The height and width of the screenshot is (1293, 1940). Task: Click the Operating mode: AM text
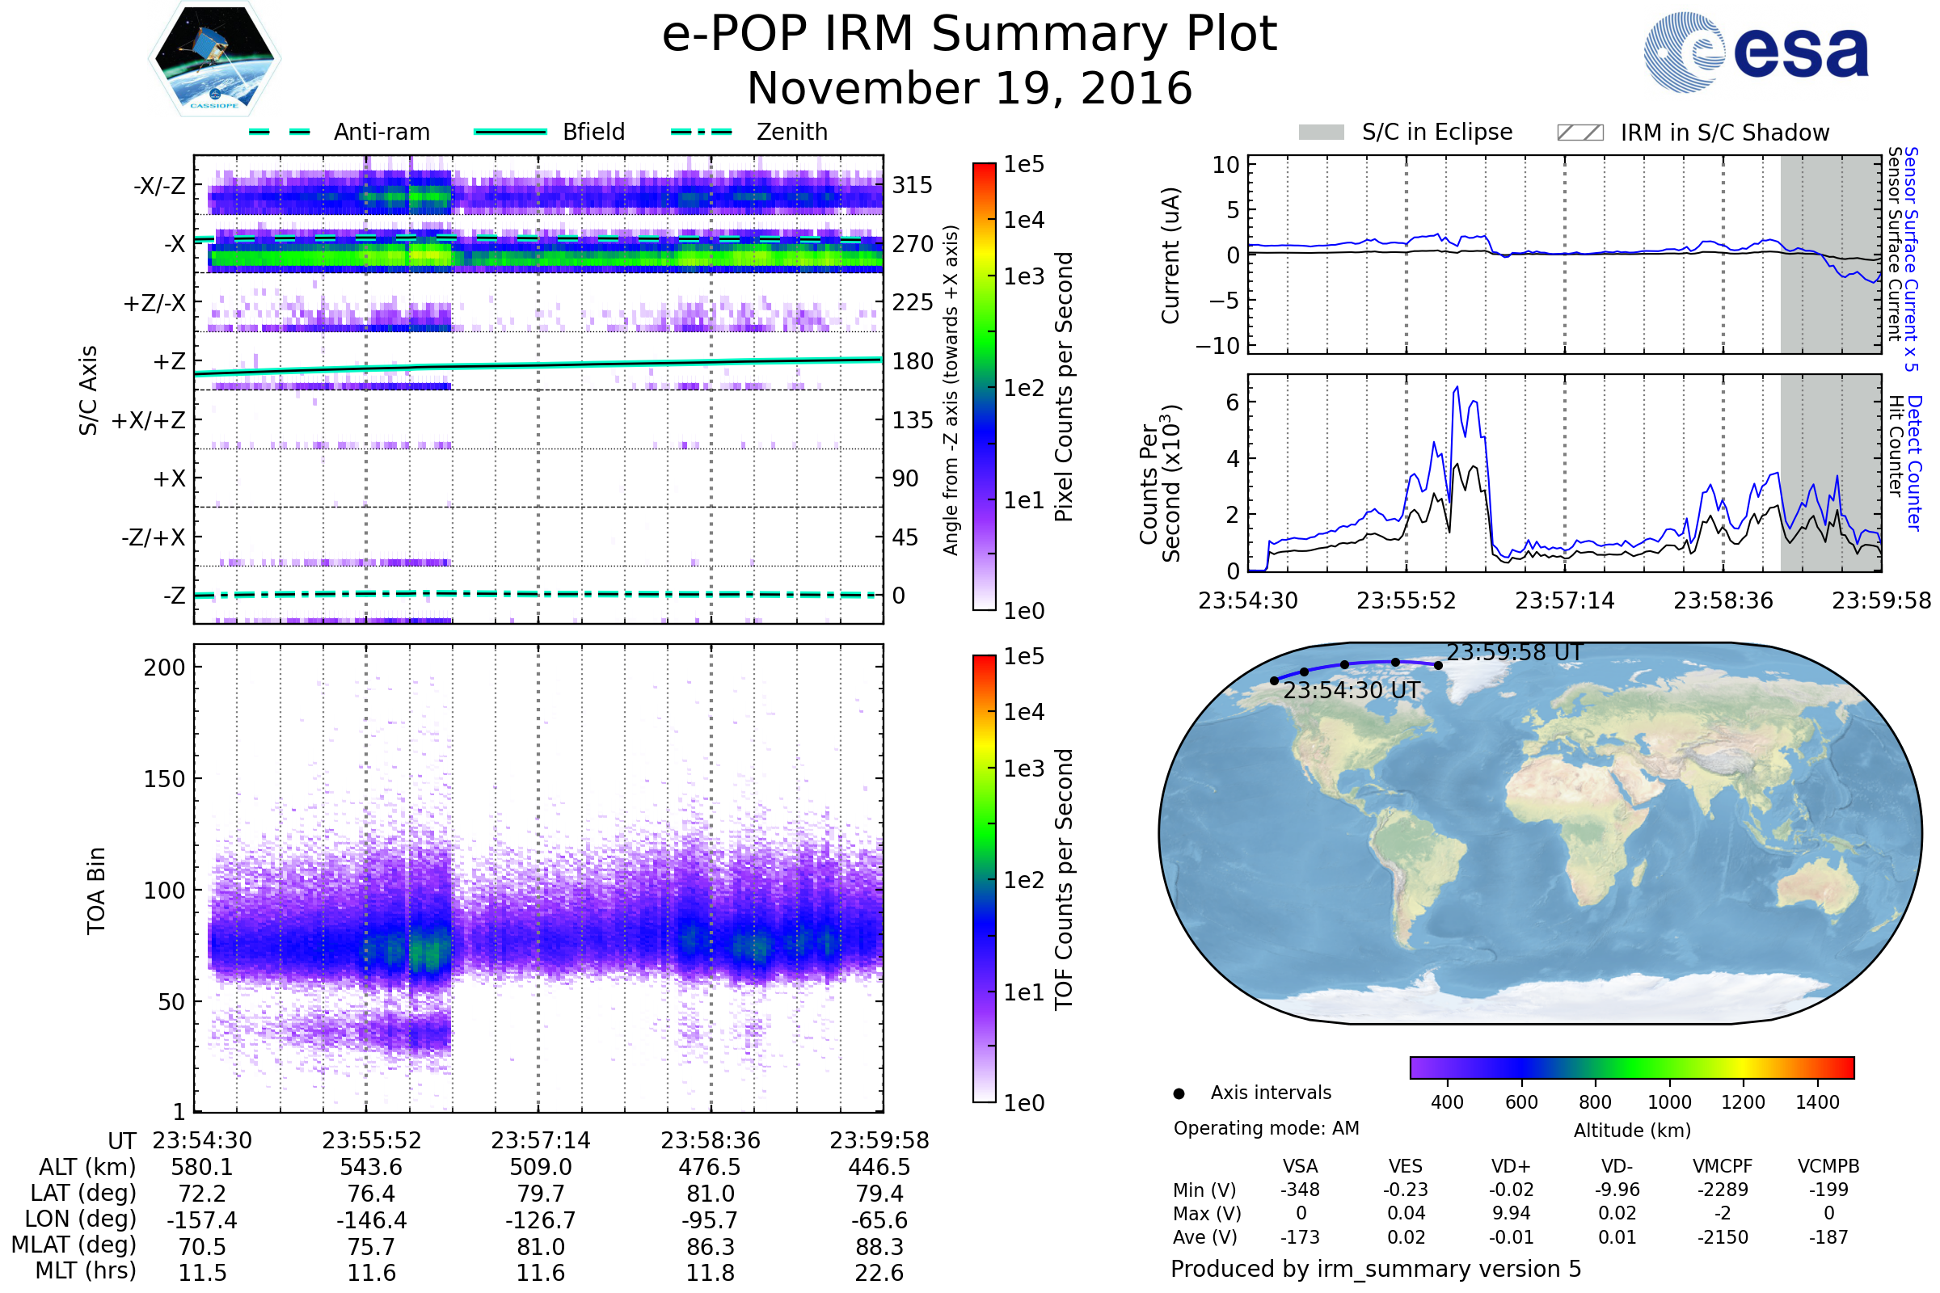(1266, 1128)
